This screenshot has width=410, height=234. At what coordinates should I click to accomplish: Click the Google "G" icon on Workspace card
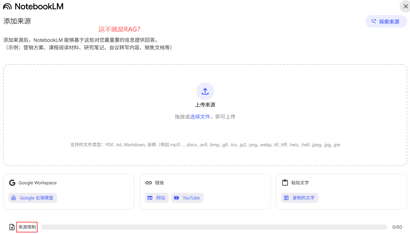point(12,183)
